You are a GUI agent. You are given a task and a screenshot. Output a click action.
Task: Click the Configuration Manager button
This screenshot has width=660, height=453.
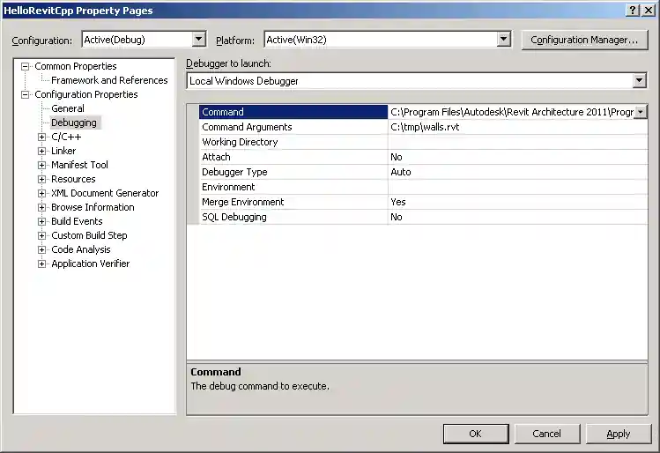(583, 40)
